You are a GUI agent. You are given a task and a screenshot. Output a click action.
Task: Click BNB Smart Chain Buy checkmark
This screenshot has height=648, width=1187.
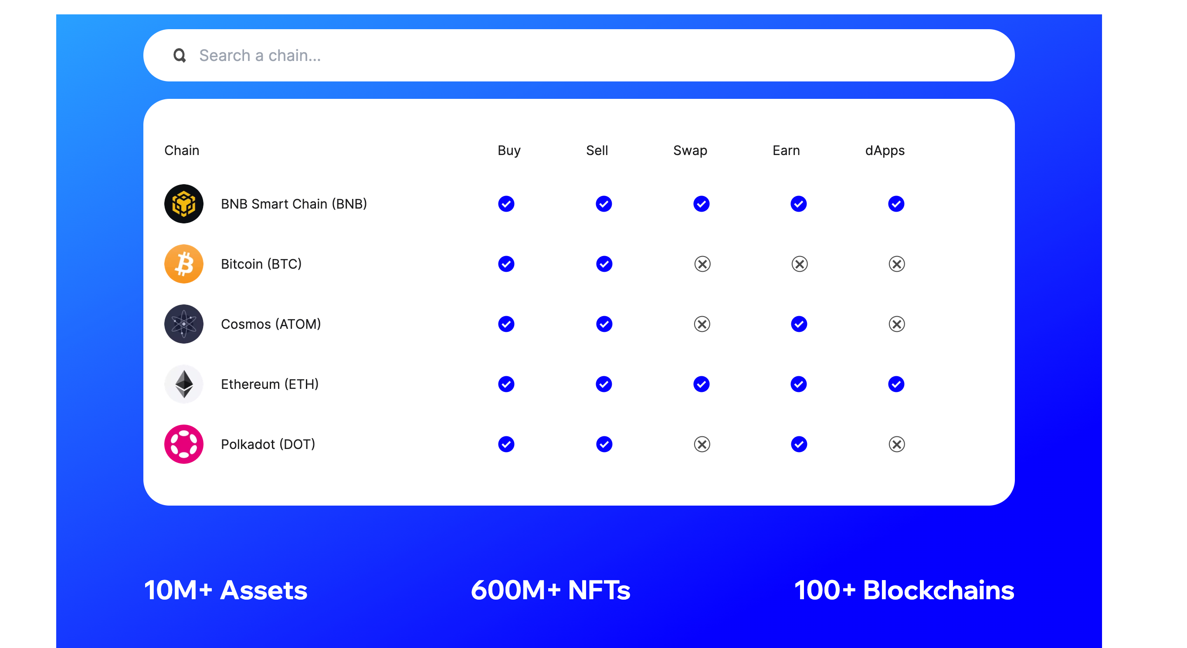[x=506, y=203]
